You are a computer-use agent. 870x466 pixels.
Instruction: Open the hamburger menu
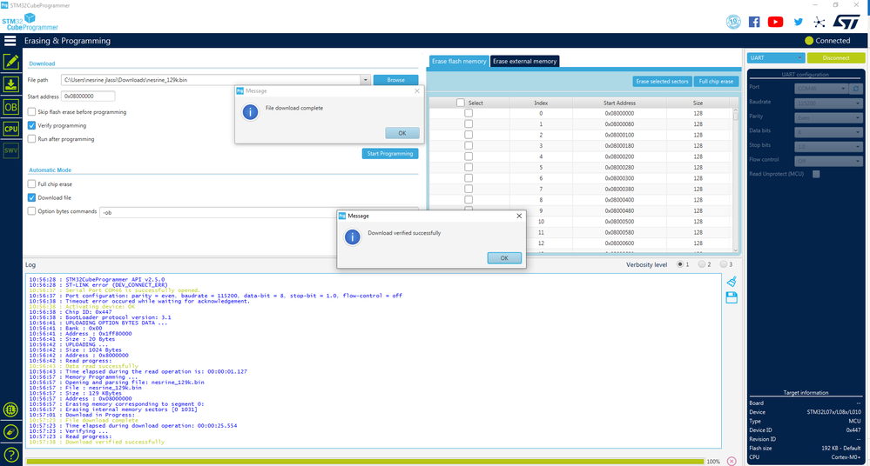coord(10,41)
